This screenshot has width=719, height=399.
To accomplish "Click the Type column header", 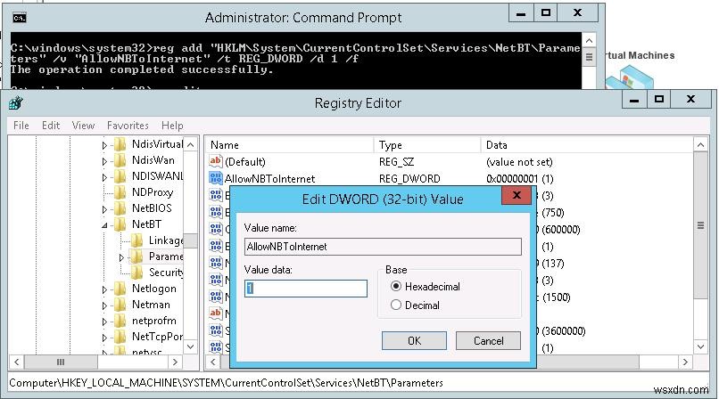I will pyautogui.click(x=427, y=145).
